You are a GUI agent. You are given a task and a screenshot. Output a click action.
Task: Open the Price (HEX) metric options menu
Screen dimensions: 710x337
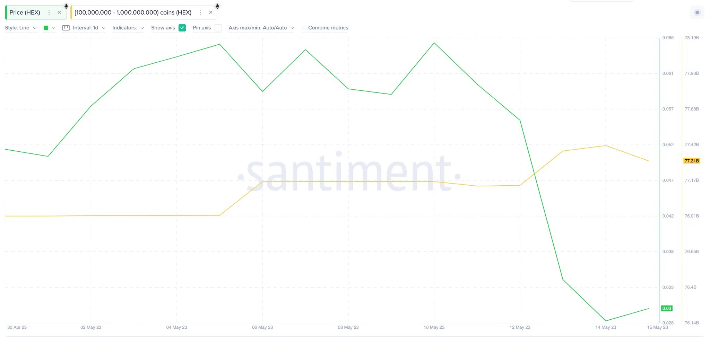(x=49, y=12)
